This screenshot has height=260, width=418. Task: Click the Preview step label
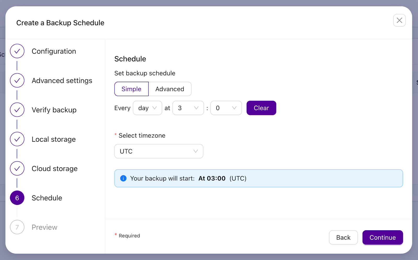tap(44, 227)
